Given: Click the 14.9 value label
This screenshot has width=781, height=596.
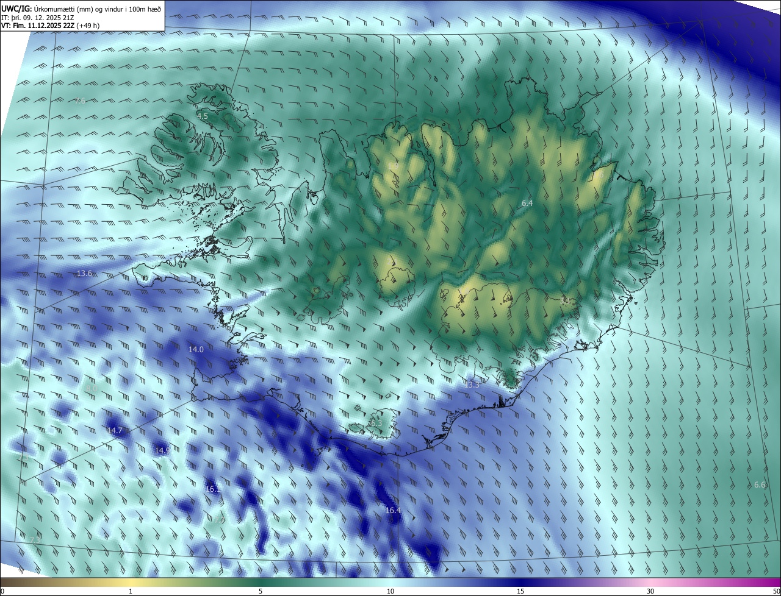Looking at the screenshot, I should pyautogui.click(x=162, y=451).
